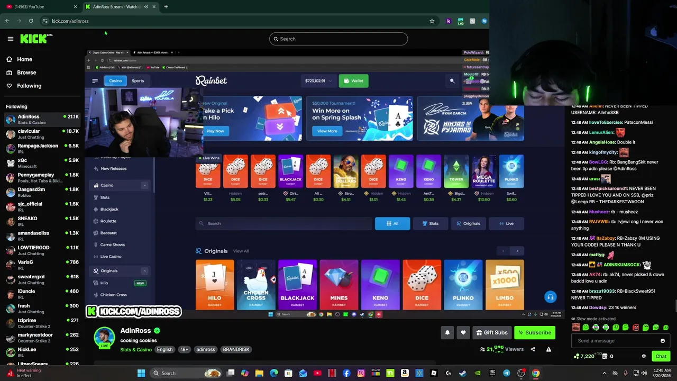Select the All games filter
The width and height of the screenshot is (677, 381).
click(392, 223)
